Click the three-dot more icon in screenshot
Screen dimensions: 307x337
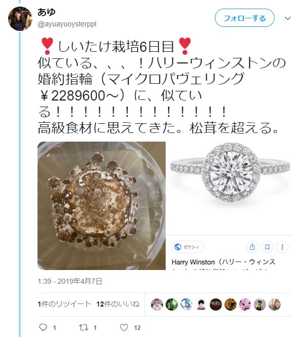pyautogui.click(x=282, y=247)
